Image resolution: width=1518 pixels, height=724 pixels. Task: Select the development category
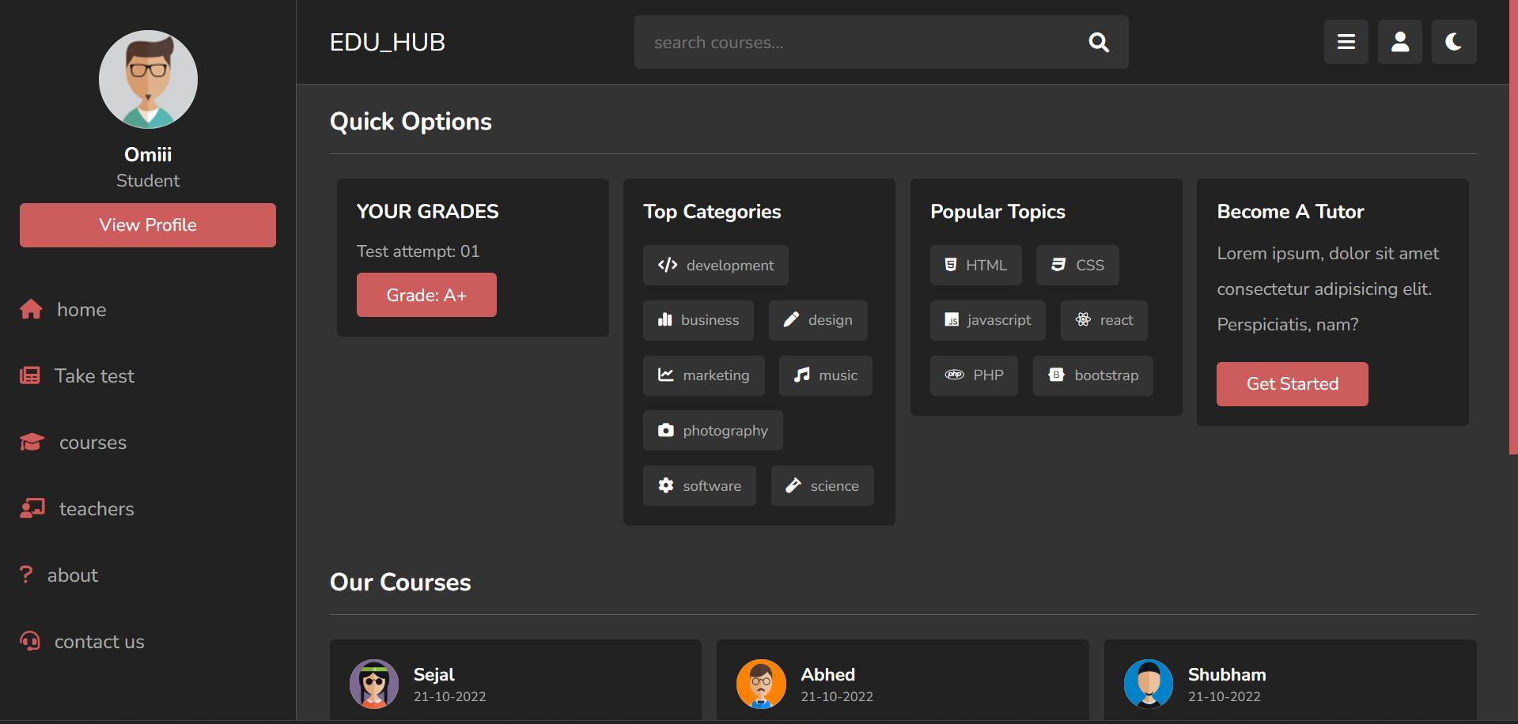click(x=715, y=265)
